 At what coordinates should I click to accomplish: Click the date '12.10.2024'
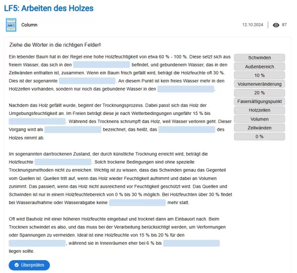pos(252,25)
